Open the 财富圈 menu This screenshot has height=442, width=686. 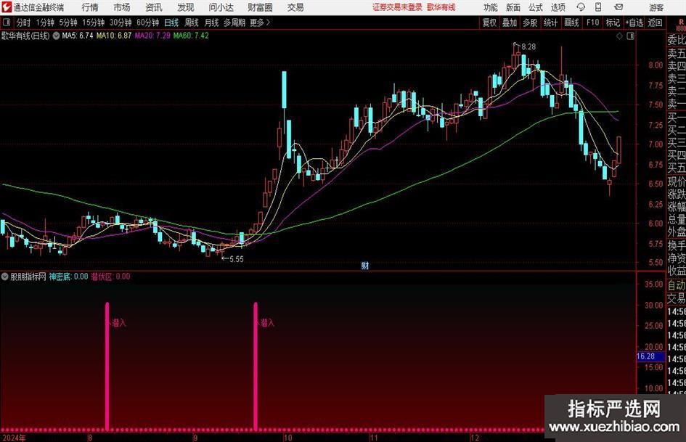tap(260, 7)
